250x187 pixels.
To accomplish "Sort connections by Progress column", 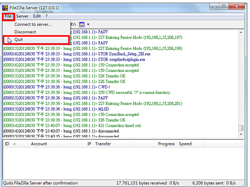I will tap(155, 144).
